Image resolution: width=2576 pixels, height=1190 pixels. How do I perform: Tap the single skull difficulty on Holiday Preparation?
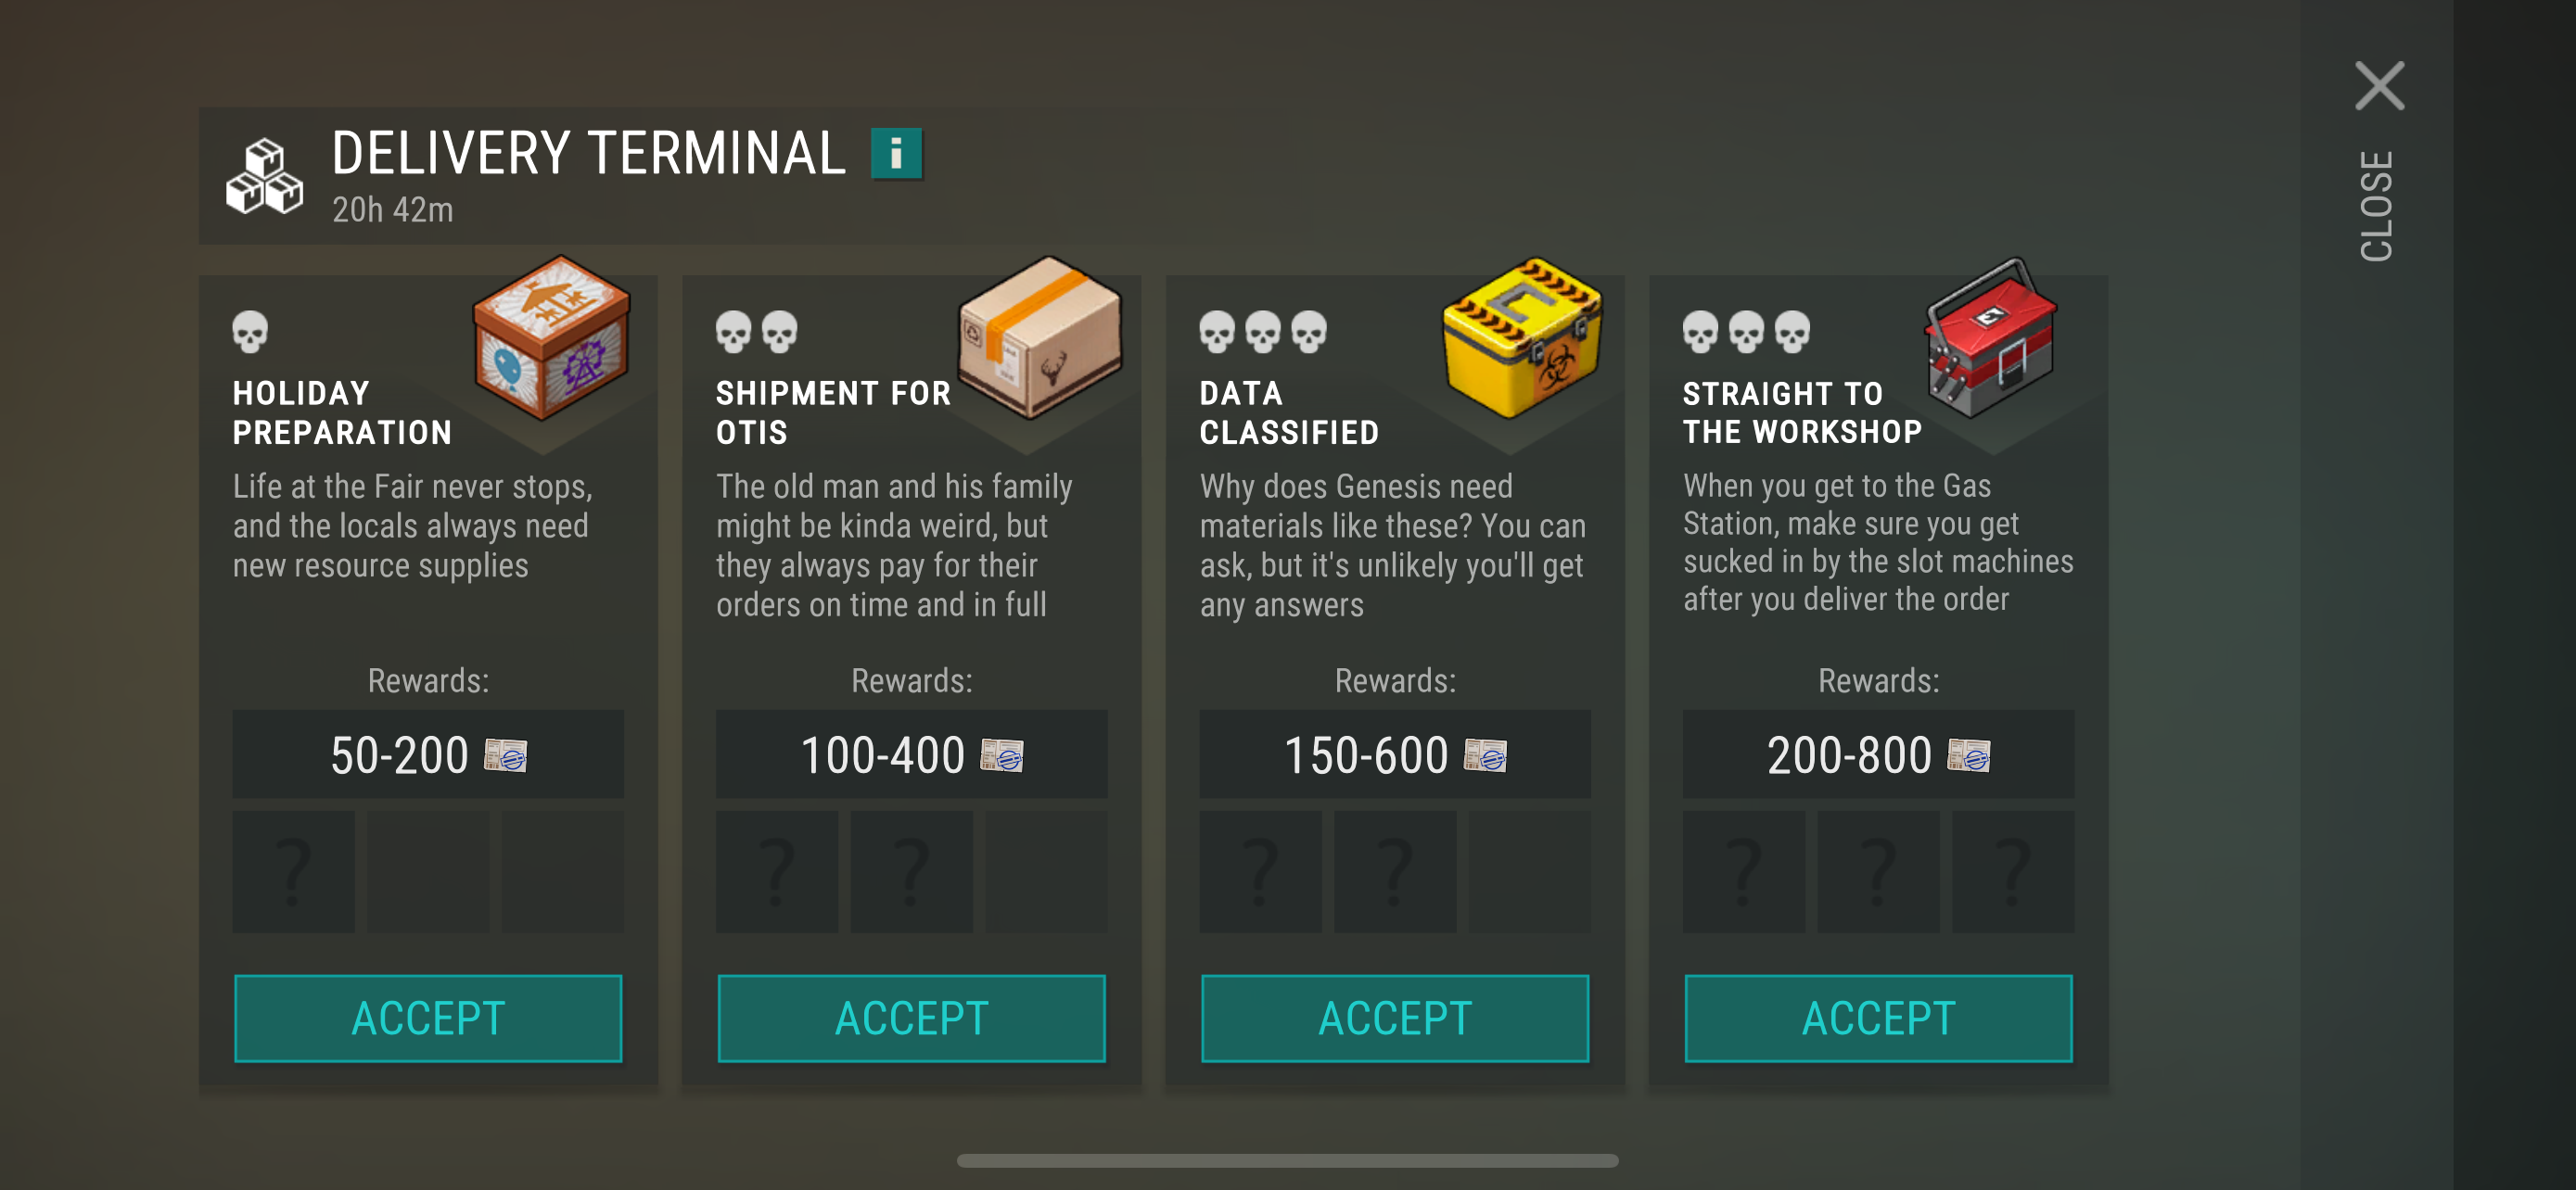[x=250, y=332]
